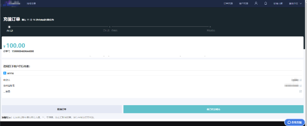The image size is (307, 126).
Task: Expand the language dropdown chevron
Action: coord(301,3)
